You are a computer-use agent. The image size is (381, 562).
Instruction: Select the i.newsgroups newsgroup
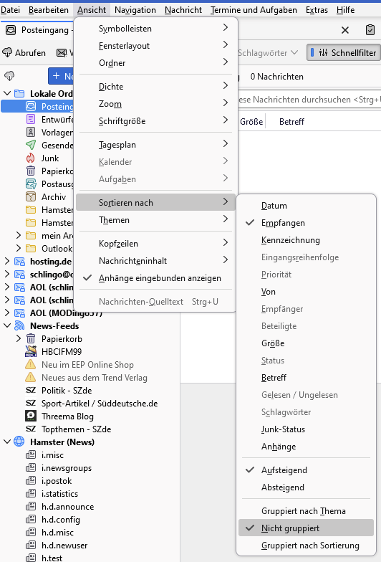tap(67, 467)
